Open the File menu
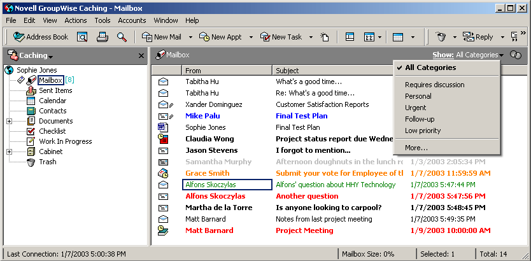 pyautogui.click(x=11, y=20)
